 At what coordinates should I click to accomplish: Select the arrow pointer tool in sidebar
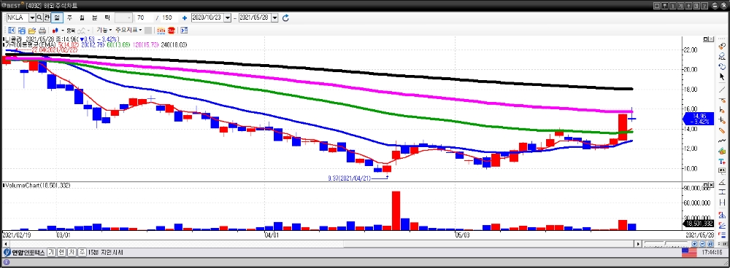point(723,76)
